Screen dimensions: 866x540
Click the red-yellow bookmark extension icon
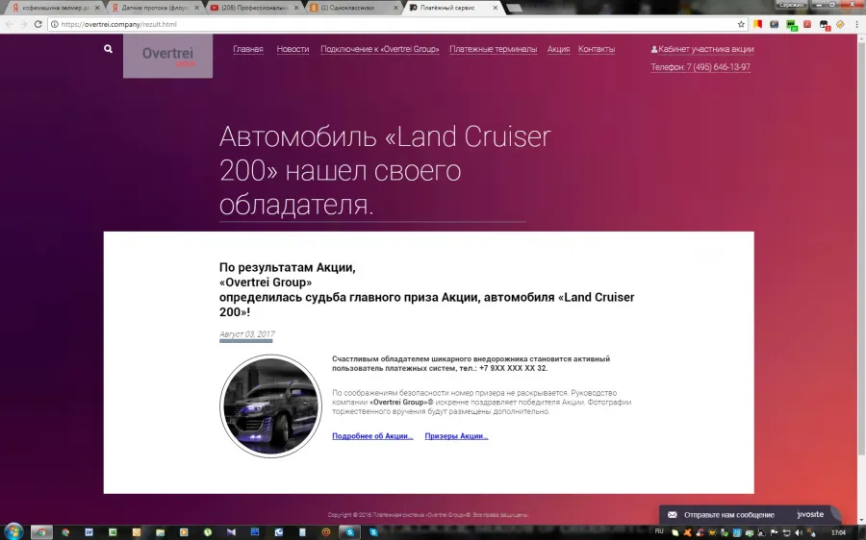[758, 24]
